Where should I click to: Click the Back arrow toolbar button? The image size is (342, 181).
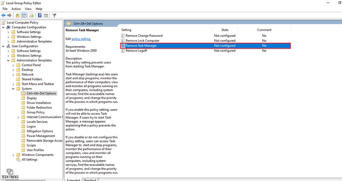click(3, 15)
